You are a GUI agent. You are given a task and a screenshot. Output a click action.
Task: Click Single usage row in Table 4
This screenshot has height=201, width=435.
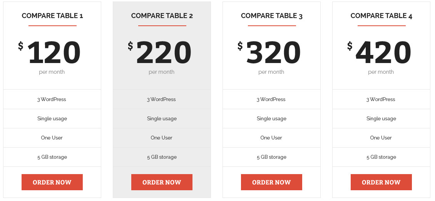pyautogui.click(x=381, y=118)
